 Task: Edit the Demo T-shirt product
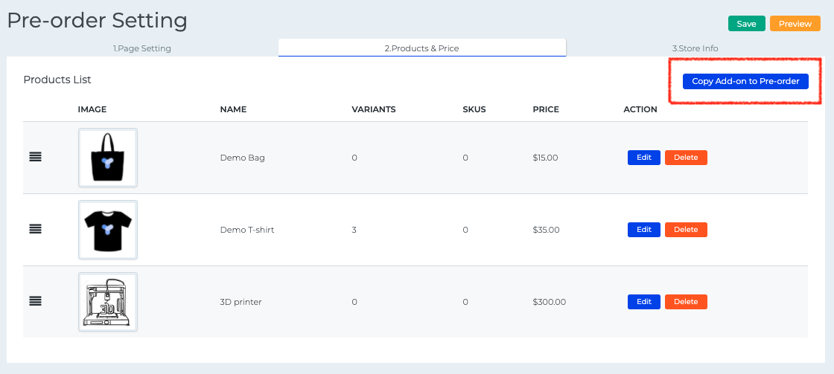tap(644, 230)
